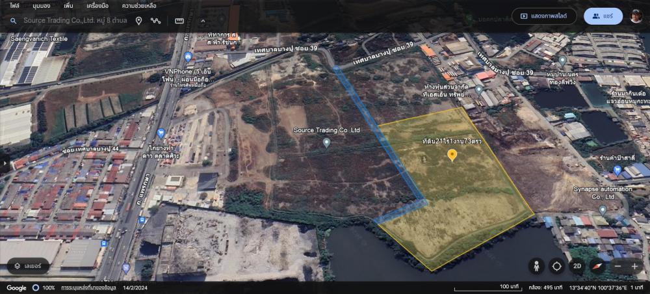The image size is (650, 294).
Task: Select the draw path or polygon tool
Action: 155,21
